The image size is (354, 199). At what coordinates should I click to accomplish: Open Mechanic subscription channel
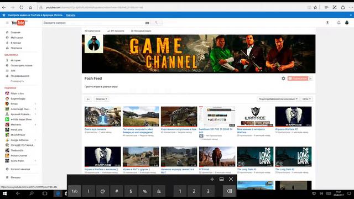[16, 124]
